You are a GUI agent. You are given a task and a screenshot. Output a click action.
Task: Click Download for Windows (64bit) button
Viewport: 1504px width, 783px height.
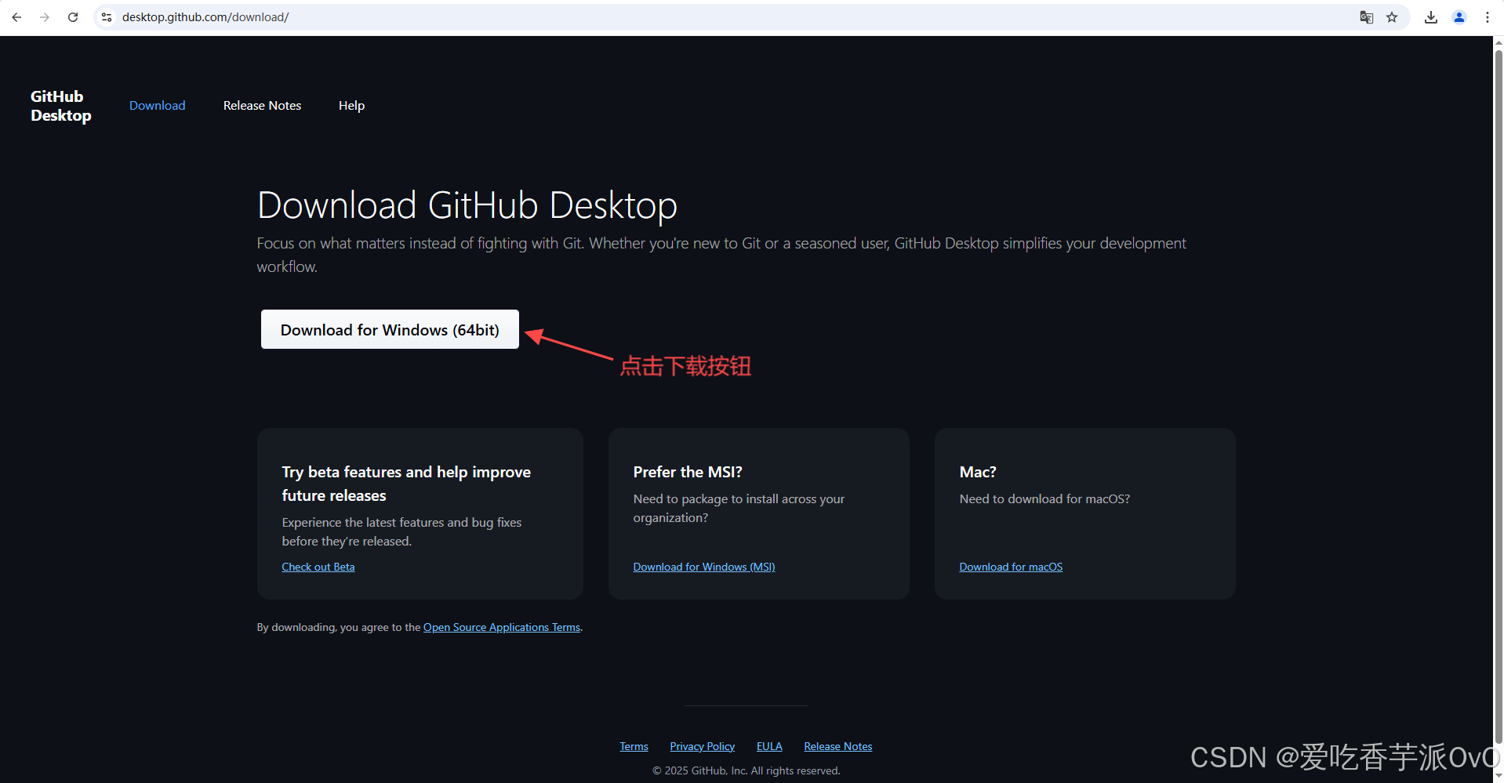tap(390, 329)
